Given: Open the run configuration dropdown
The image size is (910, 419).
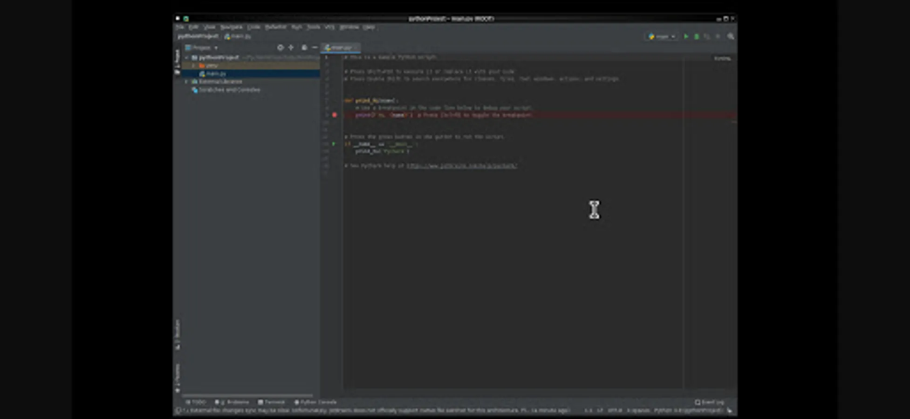Looking at the screenshot, I should [662, 36].
